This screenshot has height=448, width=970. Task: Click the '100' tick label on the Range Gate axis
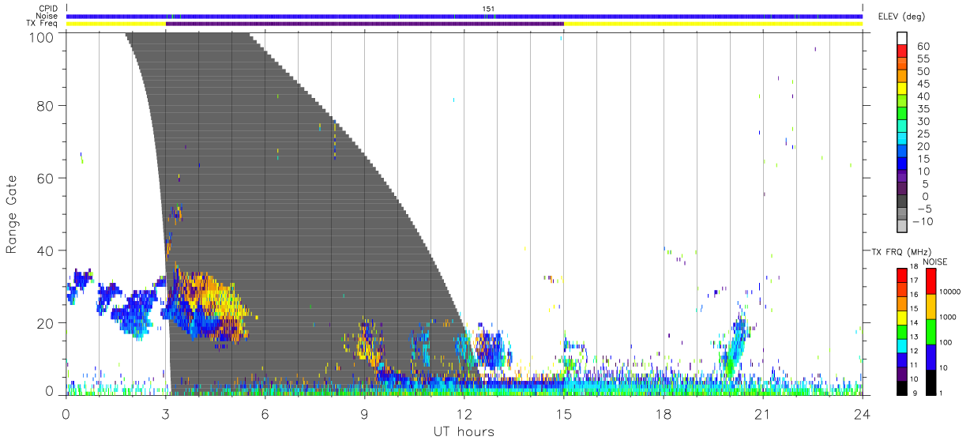tap(43, 36)
